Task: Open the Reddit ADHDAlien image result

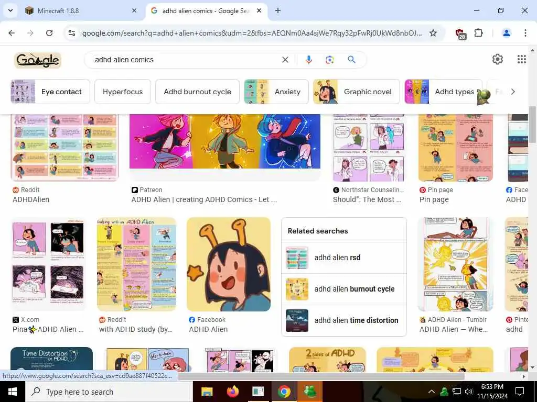Action: click(x=65, y=147)
